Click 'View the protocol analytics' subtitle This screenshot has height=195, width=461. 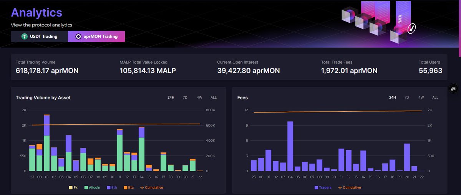(41, 25)
